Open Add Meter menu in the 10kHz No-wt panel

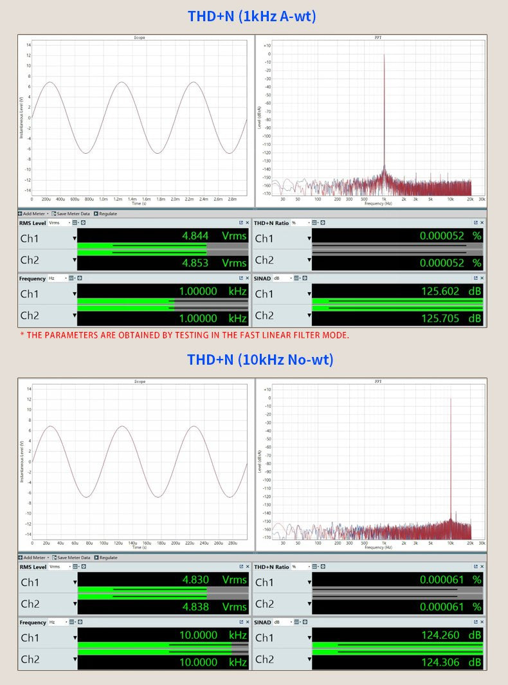[48, 558]
